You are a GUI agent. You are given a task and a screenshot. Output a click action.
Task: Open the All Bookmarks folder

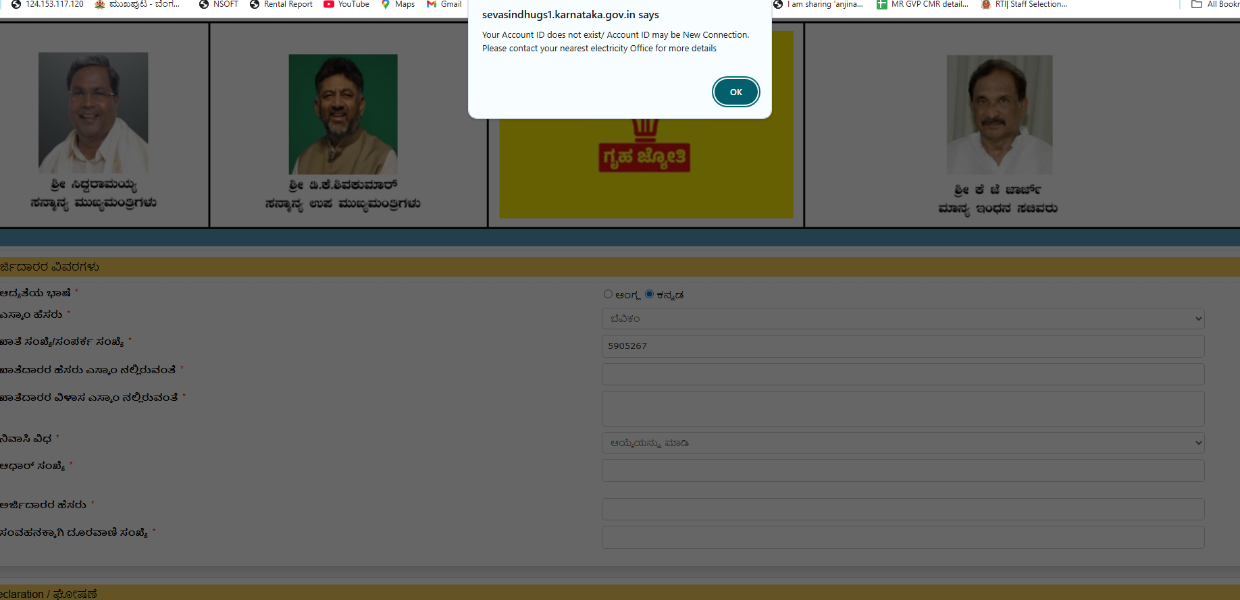coord(1215,4)
